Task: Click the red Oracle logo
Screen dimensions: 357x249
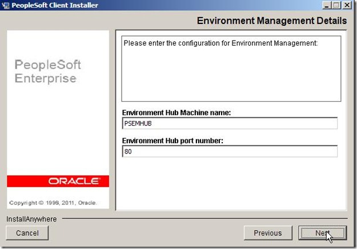Action: [58, 181]
